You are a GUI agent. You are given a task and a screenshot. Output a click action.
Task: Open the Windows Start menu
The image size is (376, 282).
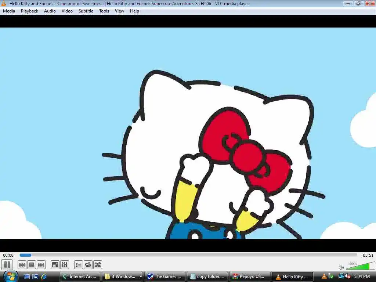point(11,276)
